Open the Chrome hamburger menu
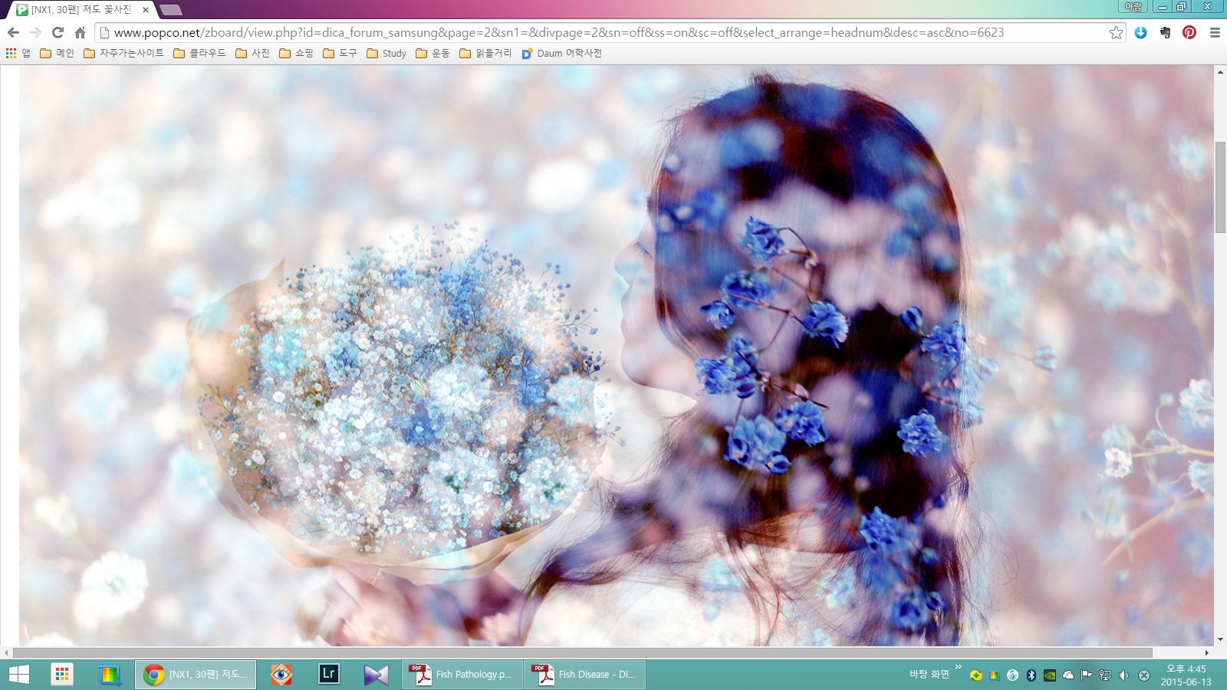The width and height of the screenshot is (1227, 690). click(1215, 32)
